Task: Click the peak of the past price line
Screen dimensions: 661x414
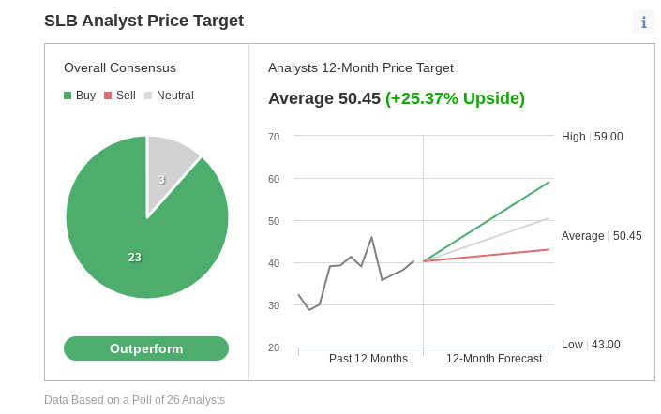Action: (x=371, y=238)
